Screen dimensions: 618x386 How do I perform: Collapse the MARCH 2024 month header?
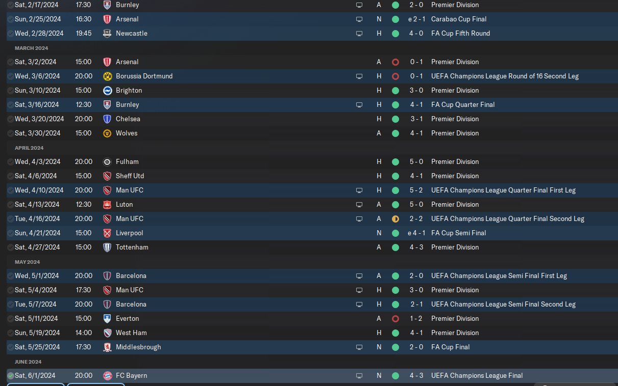pos(32,48)
